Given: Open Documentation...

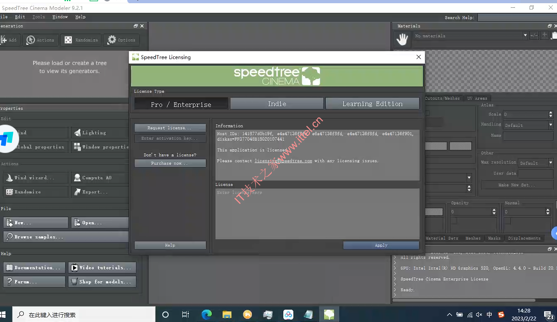Looking at the screenshot, I should point(34,267).
